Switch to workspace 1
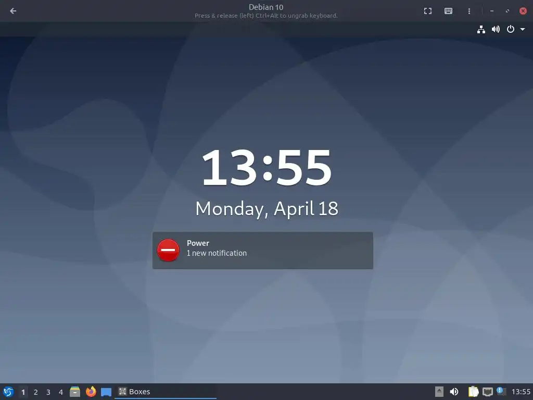 [23, 392]
